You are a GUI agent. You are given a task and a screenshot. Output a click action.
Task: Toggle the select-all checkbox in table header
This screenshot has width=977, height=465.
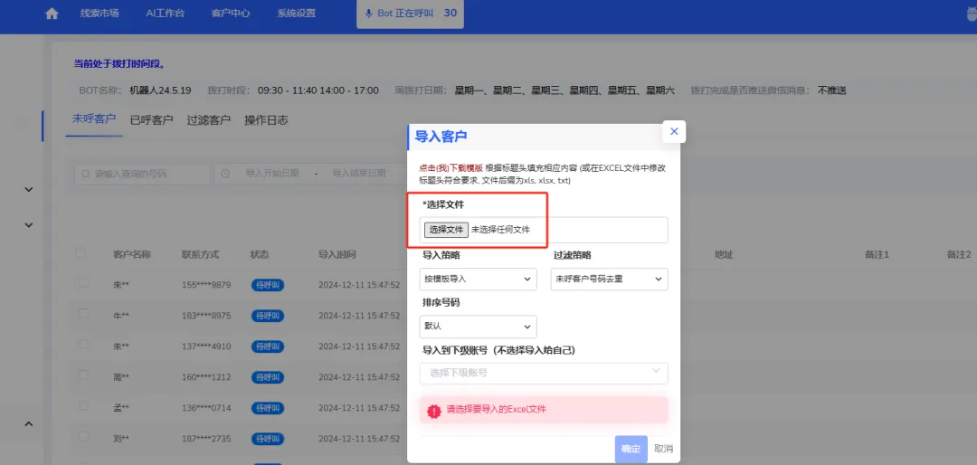(x=81, y=253)
